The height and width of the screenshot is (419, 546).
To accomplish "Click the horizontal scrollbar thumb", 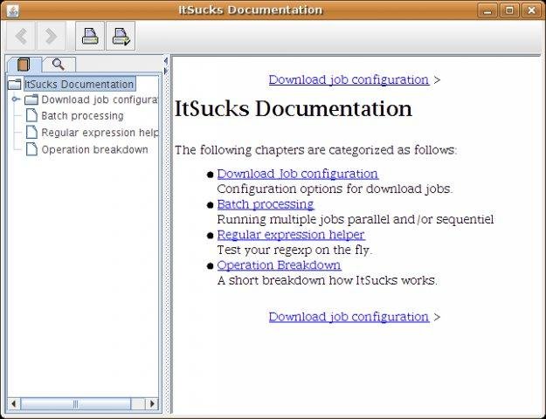I will click(75, 403).
